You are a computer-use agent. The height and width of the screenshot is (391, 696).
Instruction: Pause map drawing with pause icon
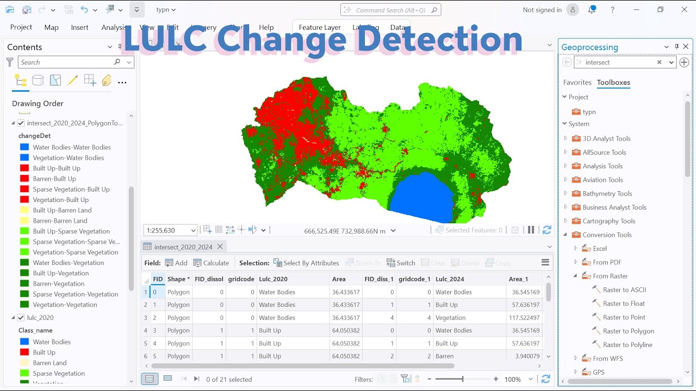(531, 230)
